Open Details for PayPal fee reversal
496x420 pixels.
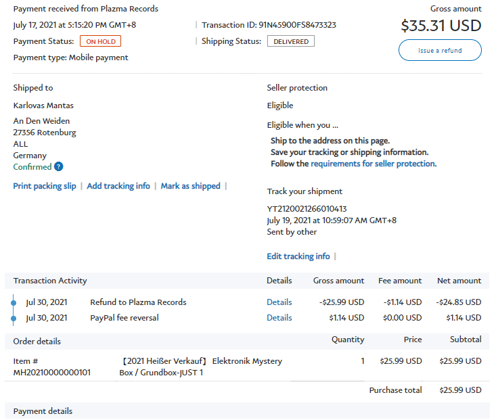279,318
